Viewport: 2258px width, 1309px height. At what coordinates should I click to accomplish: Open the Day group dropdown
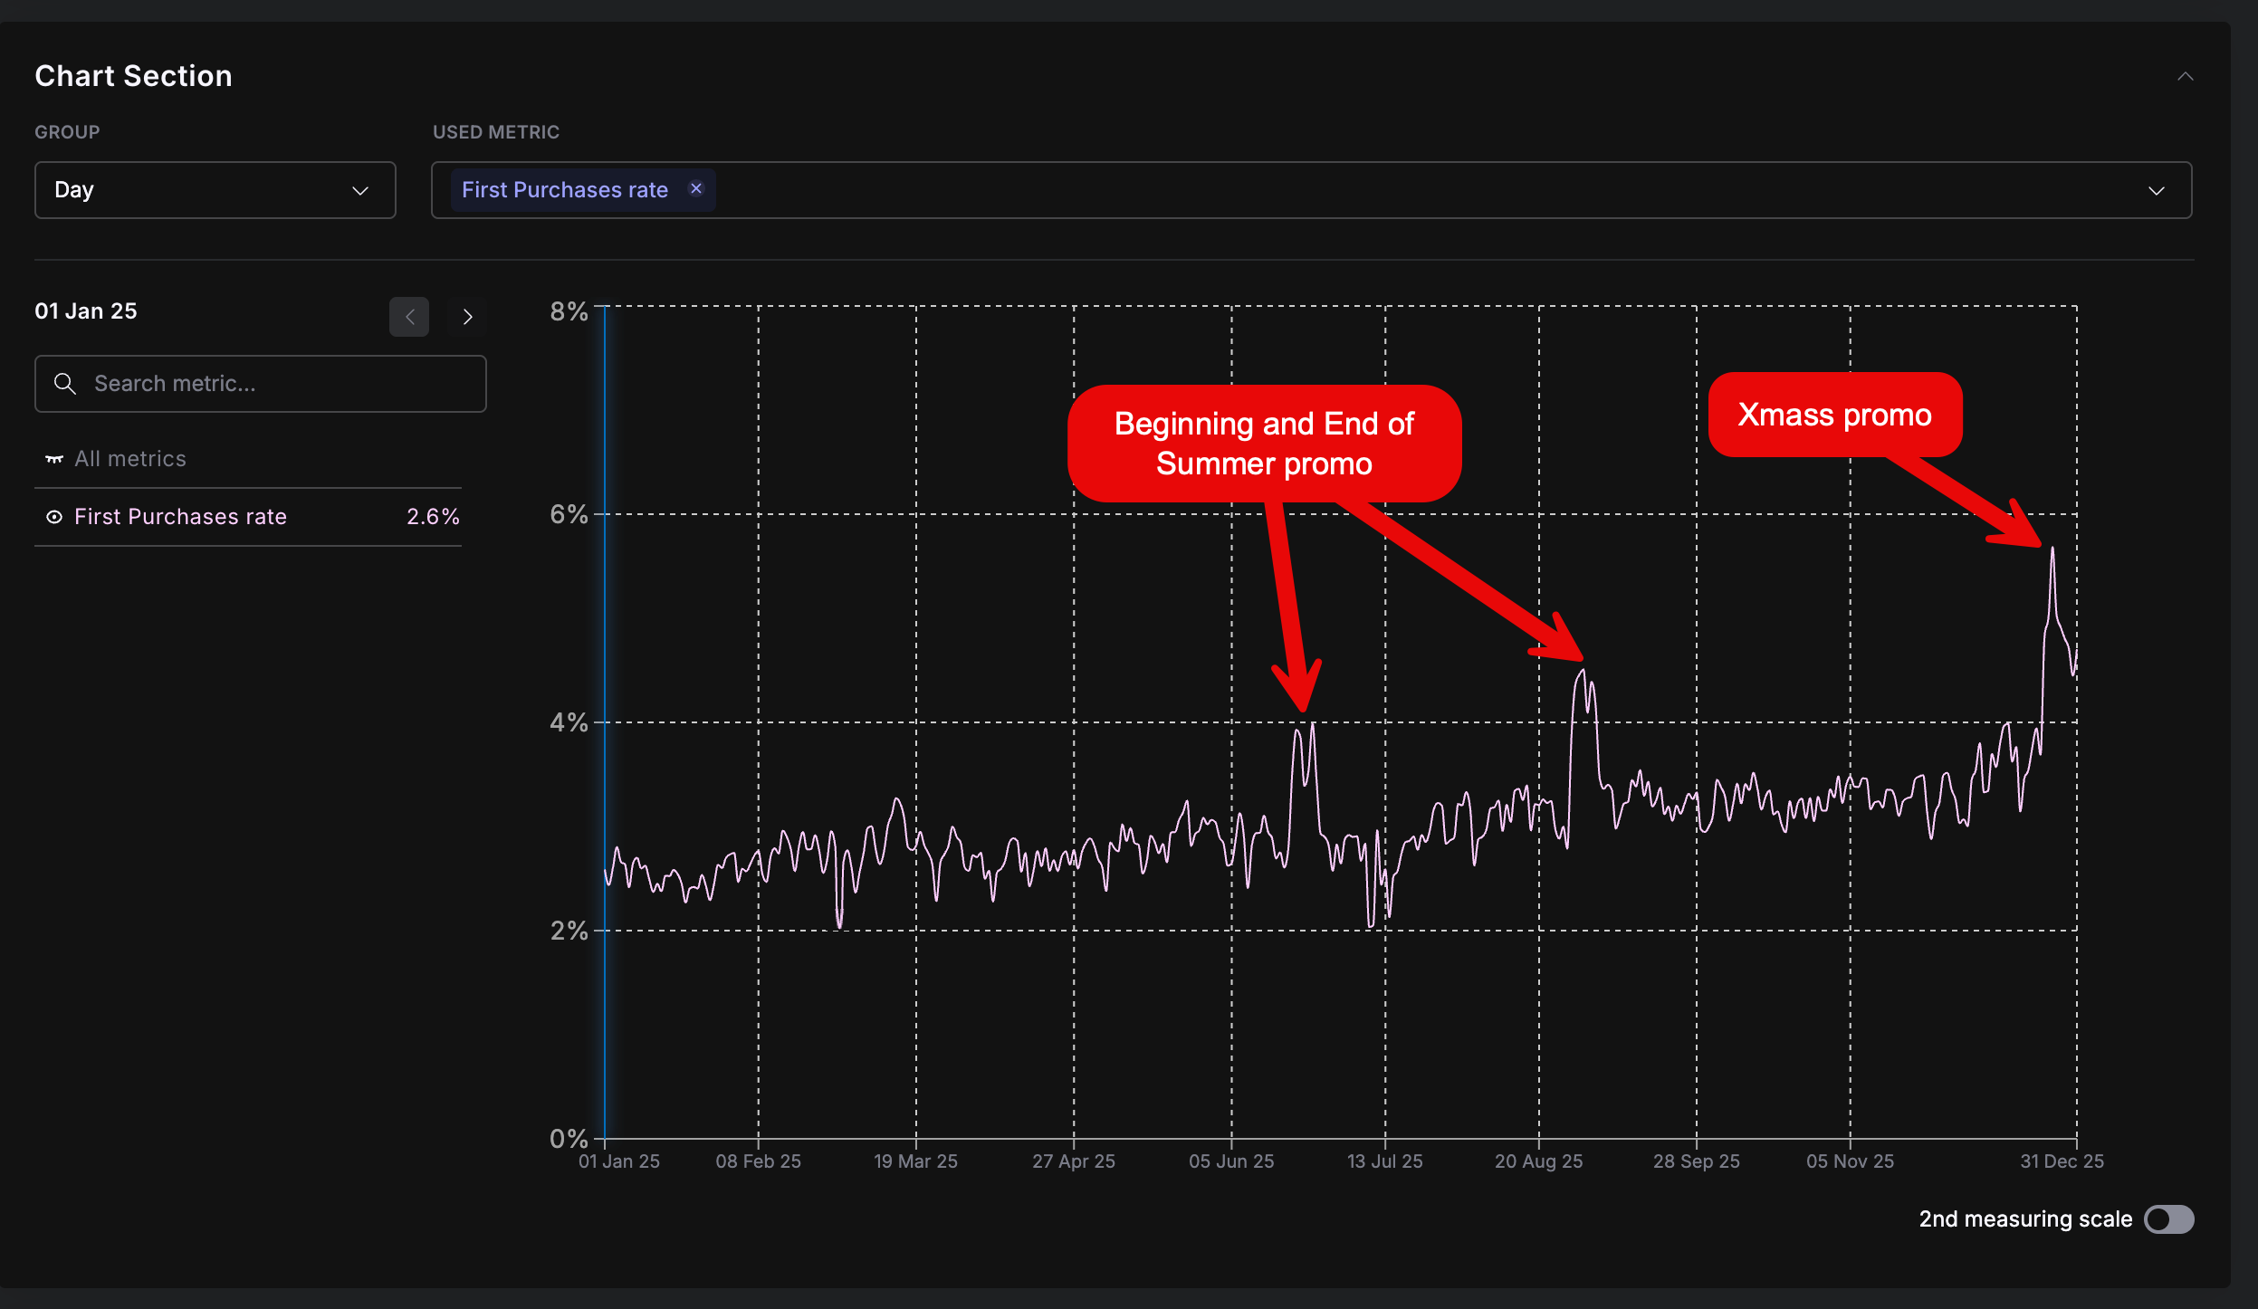(215, 190)
